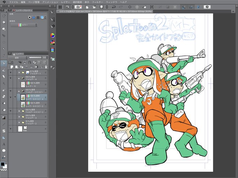
Task: Toggle visibility of フォルダー 4
Action: (x=10, y=78)
